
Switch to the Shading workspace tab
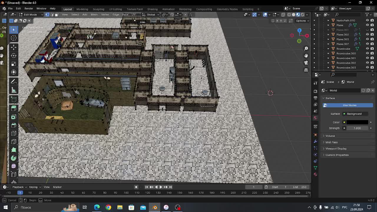tap(152, 9)
